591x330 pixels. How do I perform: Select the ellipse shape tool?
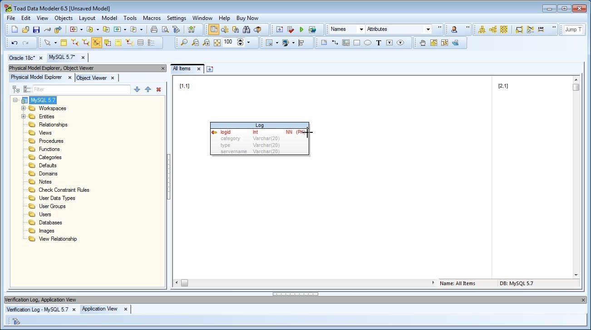pyautogui.click(x=367, y=43)
